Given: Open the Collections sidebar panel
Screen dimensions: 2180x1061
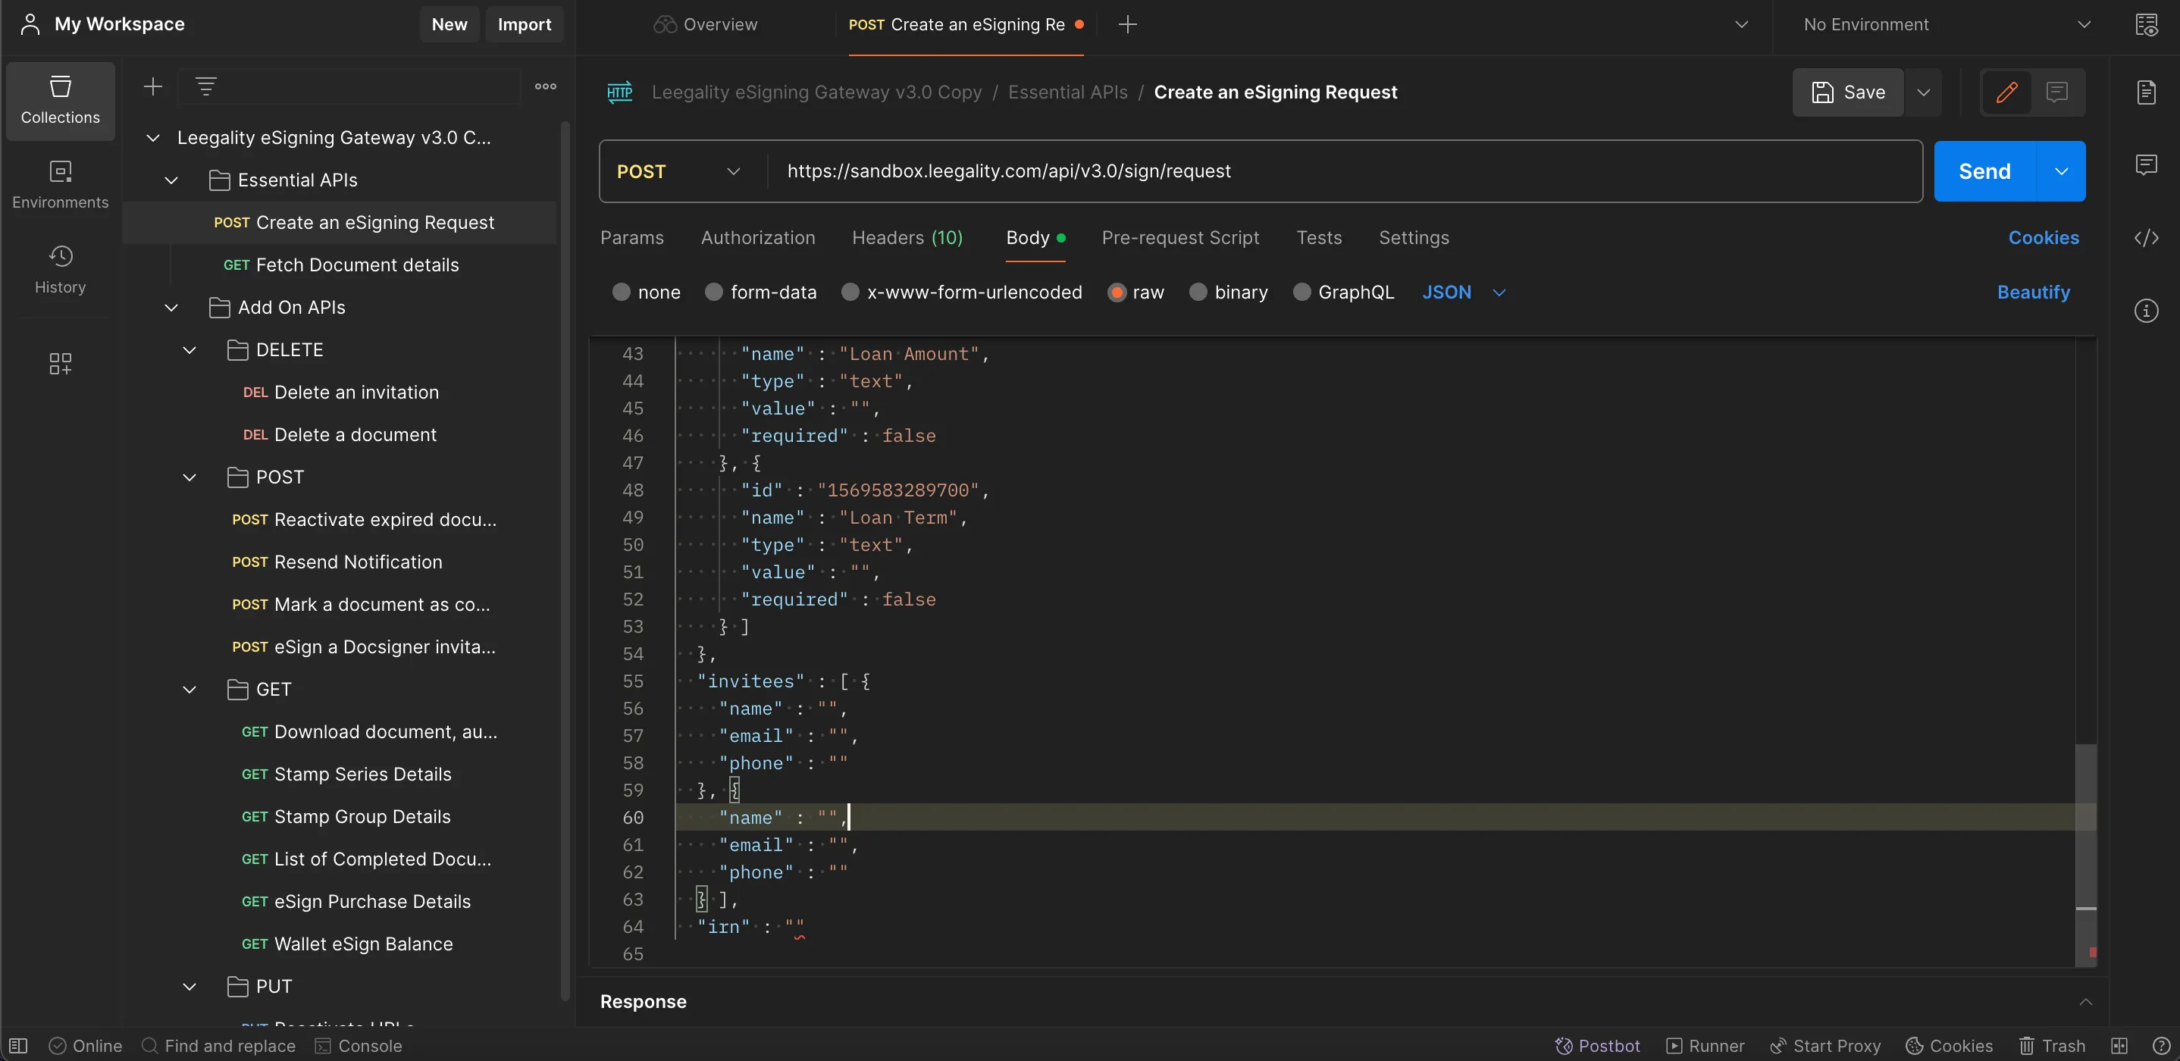Looking at the screenshot, I should 60,101.
